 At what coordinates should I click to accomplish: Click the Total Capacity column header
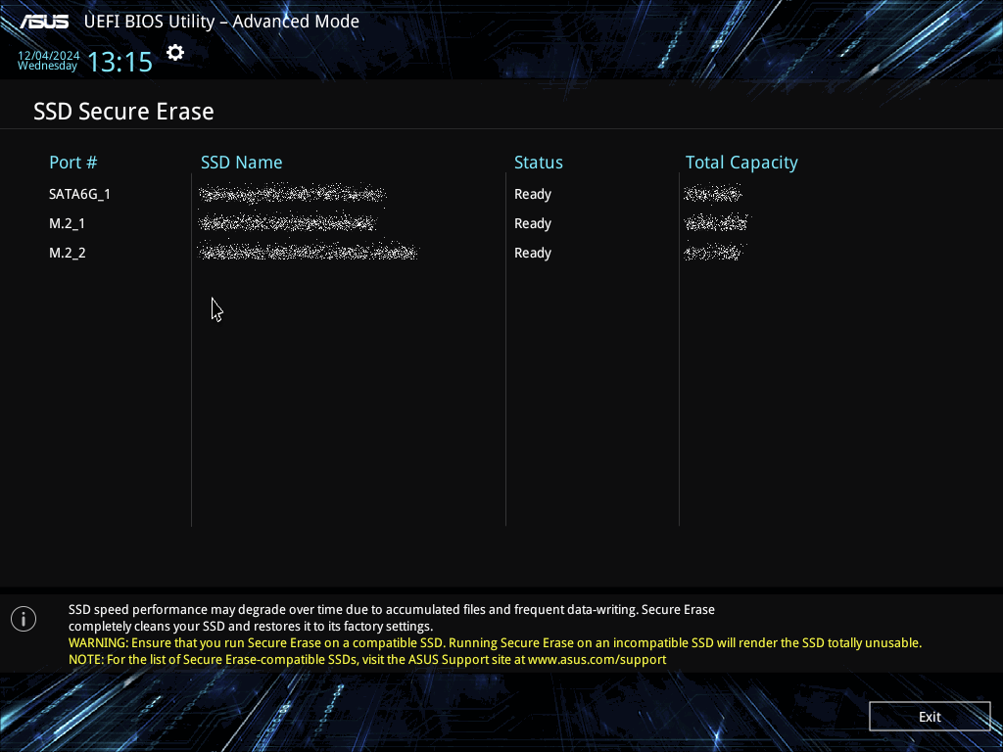[741, 164]
